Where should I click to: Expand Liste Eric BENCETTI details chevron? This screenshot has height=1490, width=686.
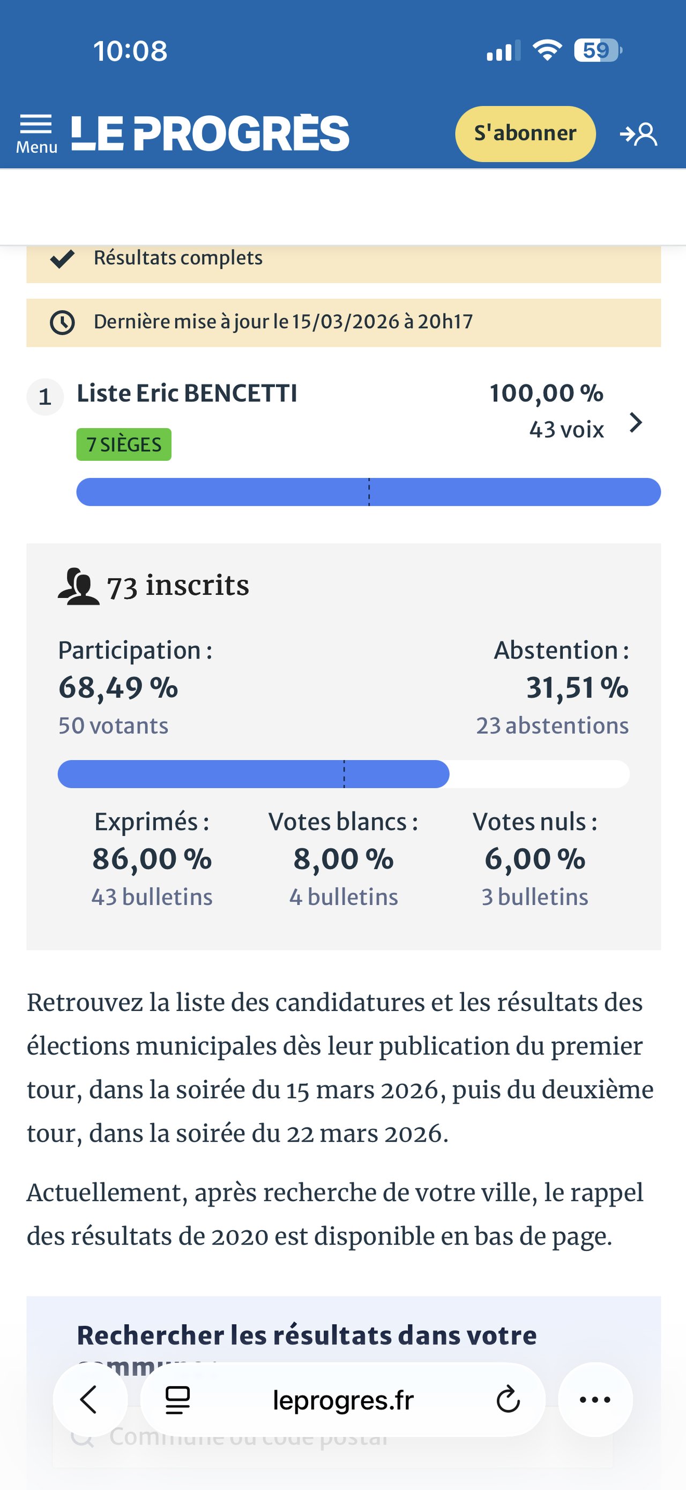tap(636, 423)
